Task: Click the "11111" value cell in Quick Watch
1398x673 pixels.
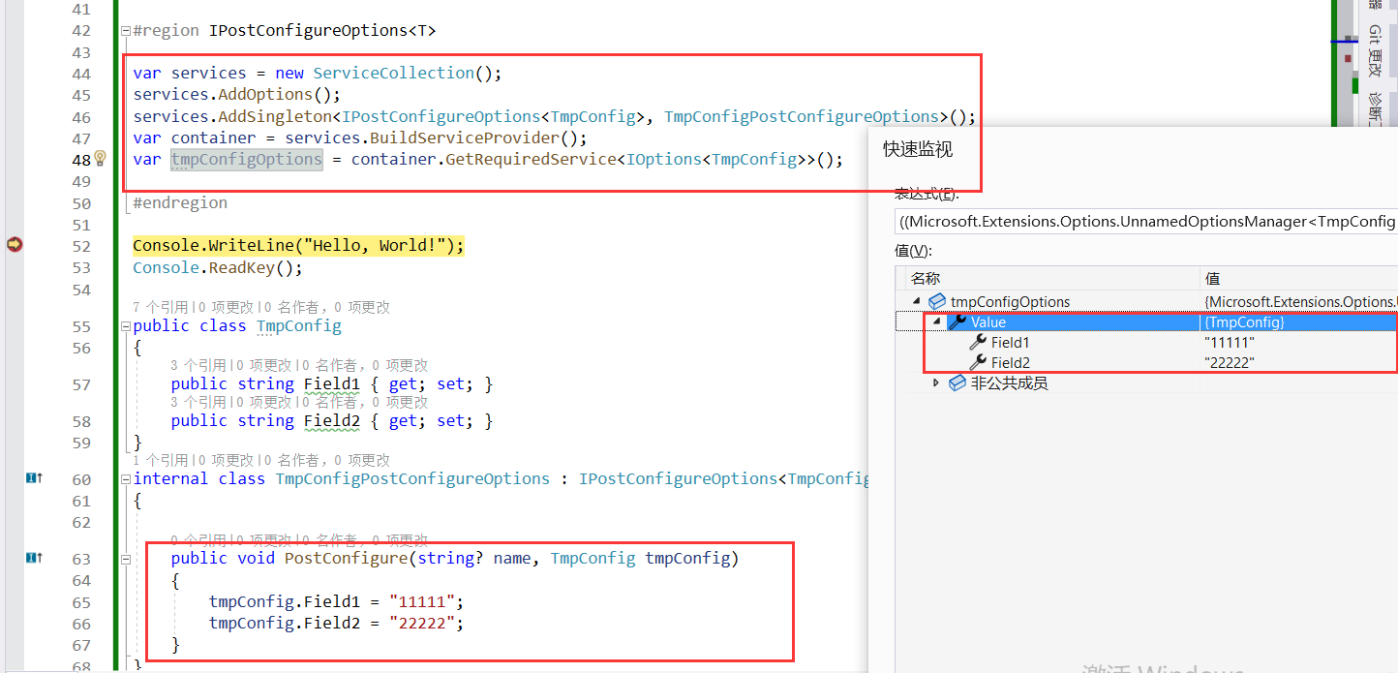Action: tap(1298, 342)
